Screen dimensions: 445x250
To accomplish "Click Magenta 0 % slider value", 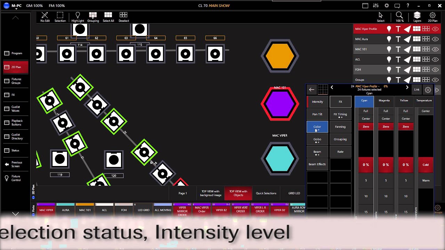I will click(x=386, y=165).
